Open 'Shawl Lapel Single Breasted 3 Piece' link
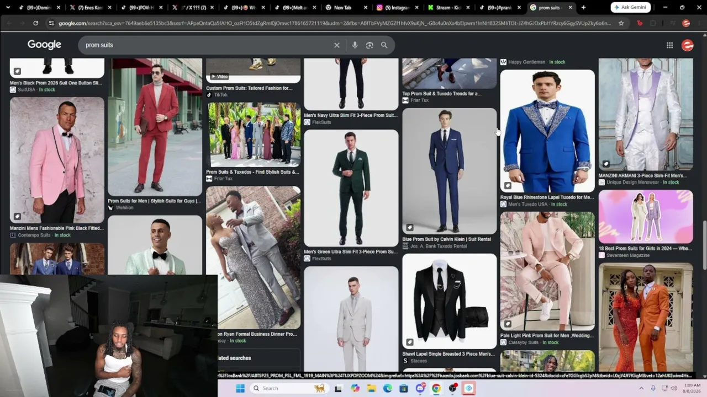 449,354
